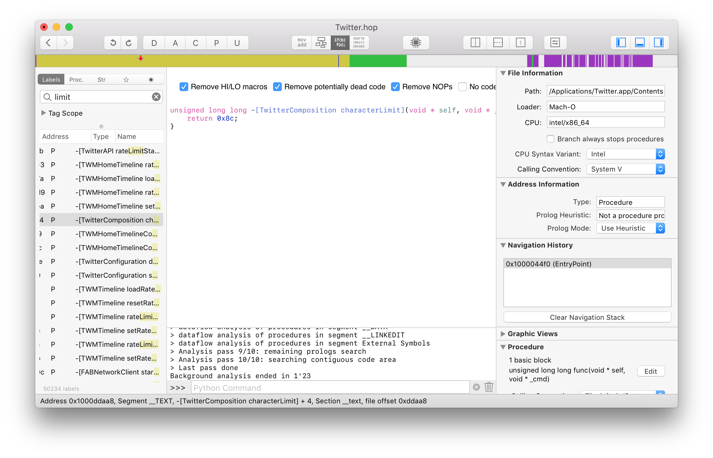
Task: Click the CPU chip toolbar icon
Action: click(416, 42)
